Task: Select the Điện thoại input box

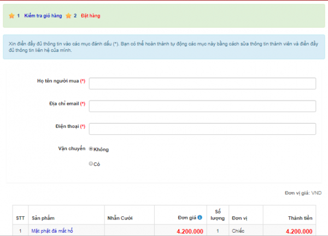Action: (202, 129)
